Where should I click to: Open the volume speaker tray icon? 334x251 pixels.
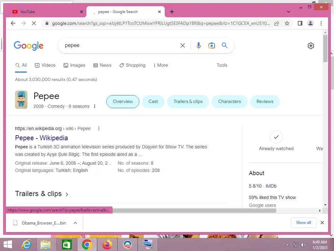(303, 245)
